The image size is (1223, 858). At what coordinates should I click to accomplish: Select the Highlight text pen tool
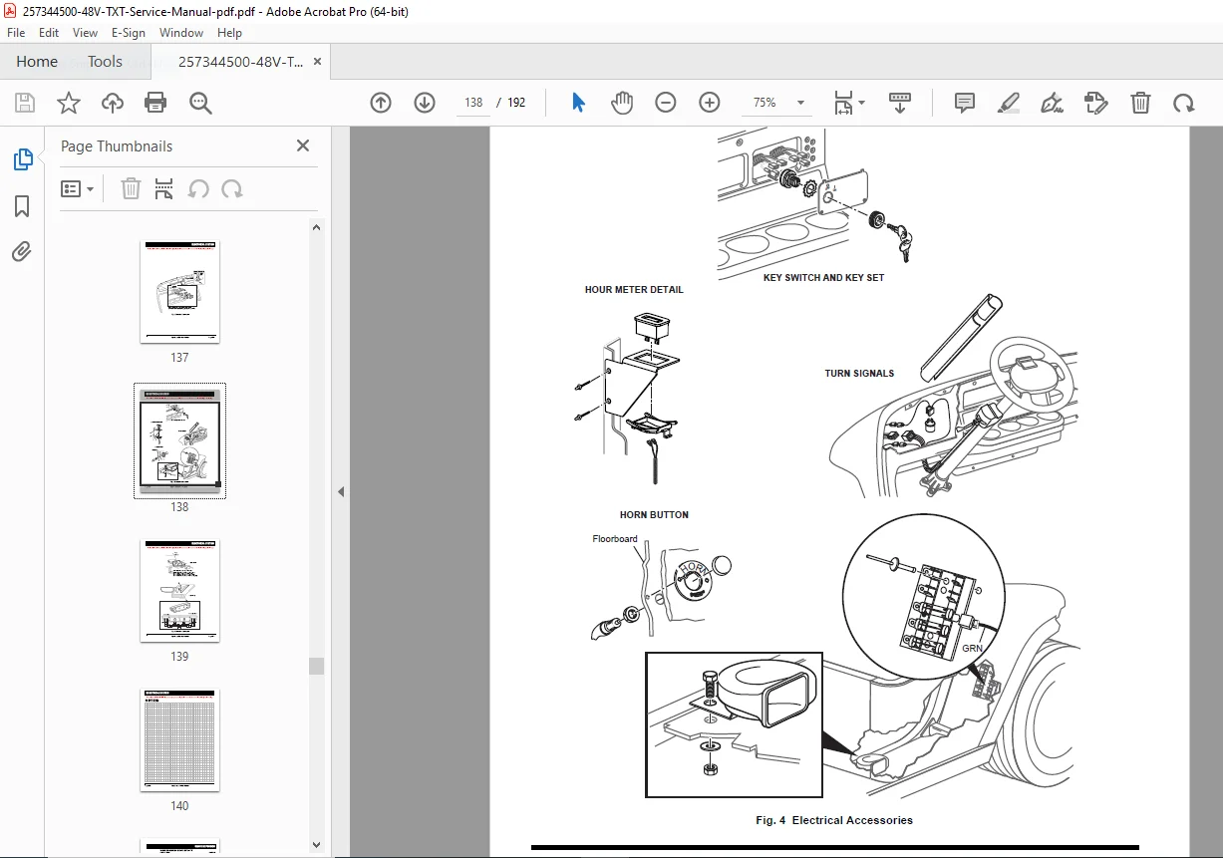pyautogui.click(x=1008, y=103)
